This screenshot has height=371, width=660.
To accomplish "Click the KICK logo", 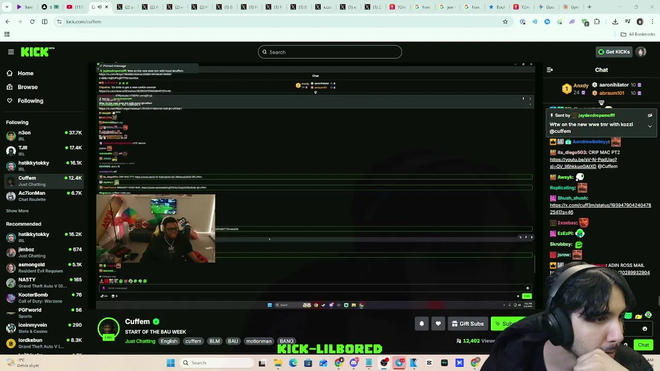I will (38, 52).
